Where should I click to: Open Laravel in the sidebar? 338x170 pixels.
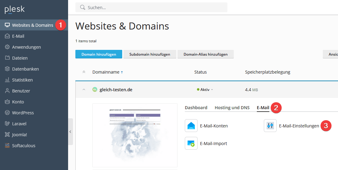point(19,124)
